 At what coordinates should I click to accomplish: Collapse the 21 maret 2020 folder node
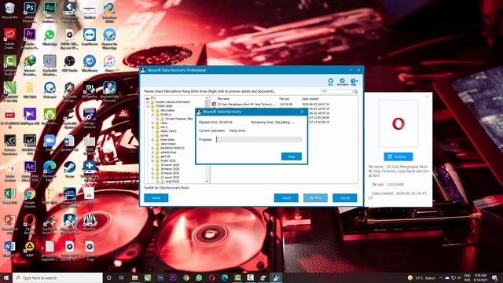coord(152,178)
